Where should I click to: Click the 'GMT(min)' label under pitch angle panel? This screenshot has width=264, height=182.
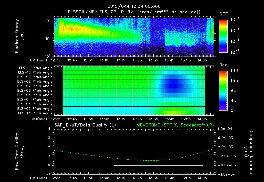click(39, 119)
